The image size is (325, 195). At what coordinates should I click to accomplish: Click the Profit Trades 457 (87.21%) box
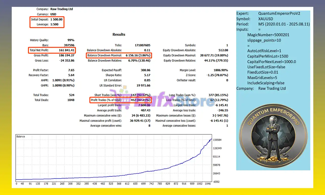pos(121,100)
